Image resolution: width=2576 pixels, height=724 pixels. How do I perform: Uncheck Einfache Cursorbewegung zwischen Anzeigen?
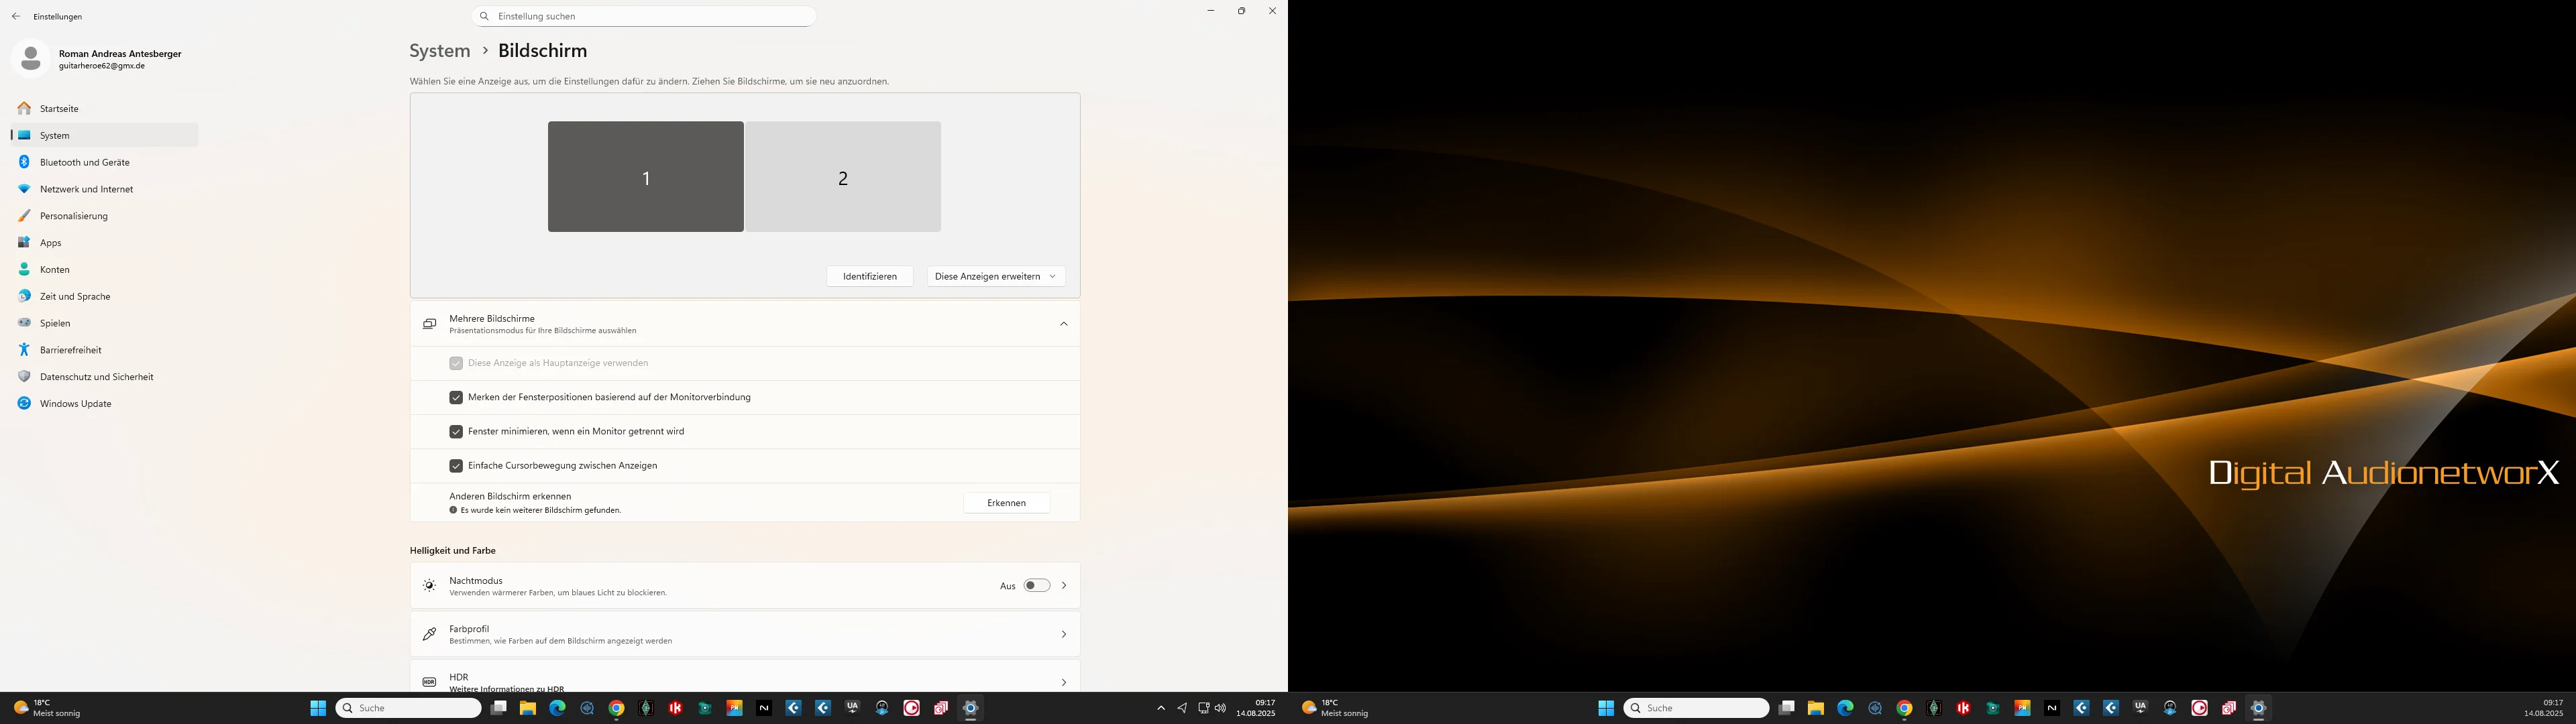pyautogui.click(x=456, y=465)
